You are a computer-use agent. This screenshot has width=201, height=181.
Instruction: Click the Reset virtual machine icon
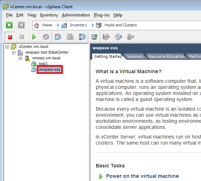click(46, 37)
